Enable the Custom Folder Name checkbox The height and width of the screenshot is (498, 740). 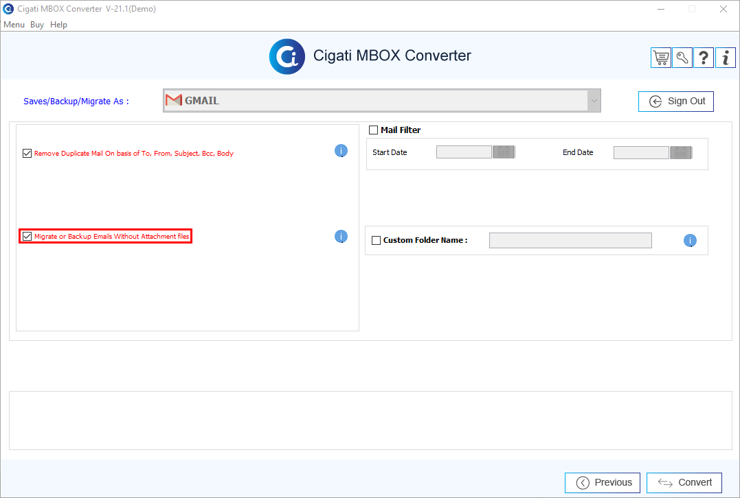[x=376, y=240]
